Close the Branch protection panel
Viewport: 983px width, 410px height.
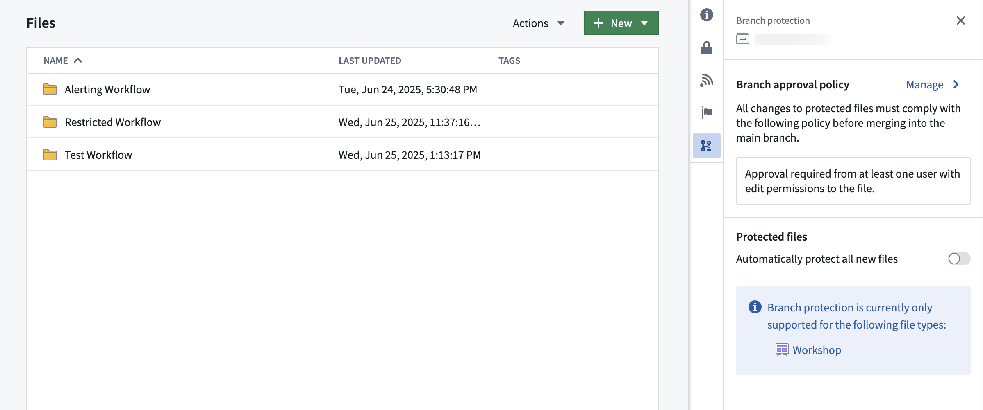[x=960, y=20]
